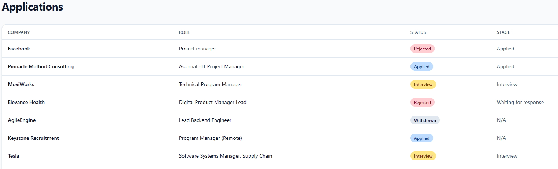The width and height of the screenshot is (558, 169).
Task: Click Interview stage in MoxiWorks row
Action: (x=507, y=84)
